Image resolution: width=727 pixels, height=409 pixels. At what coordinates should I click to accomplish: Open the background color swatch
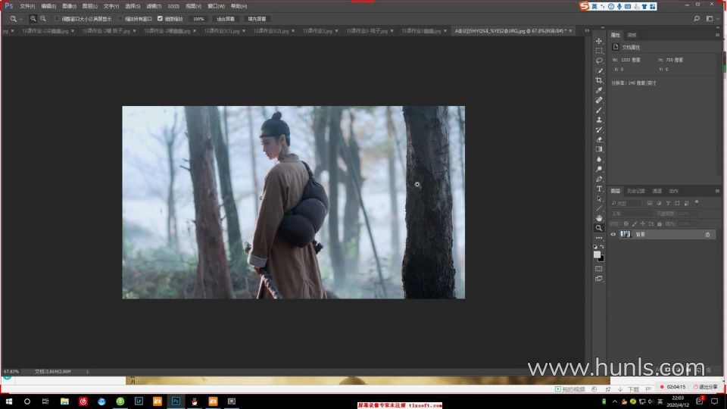pos(601,259)
